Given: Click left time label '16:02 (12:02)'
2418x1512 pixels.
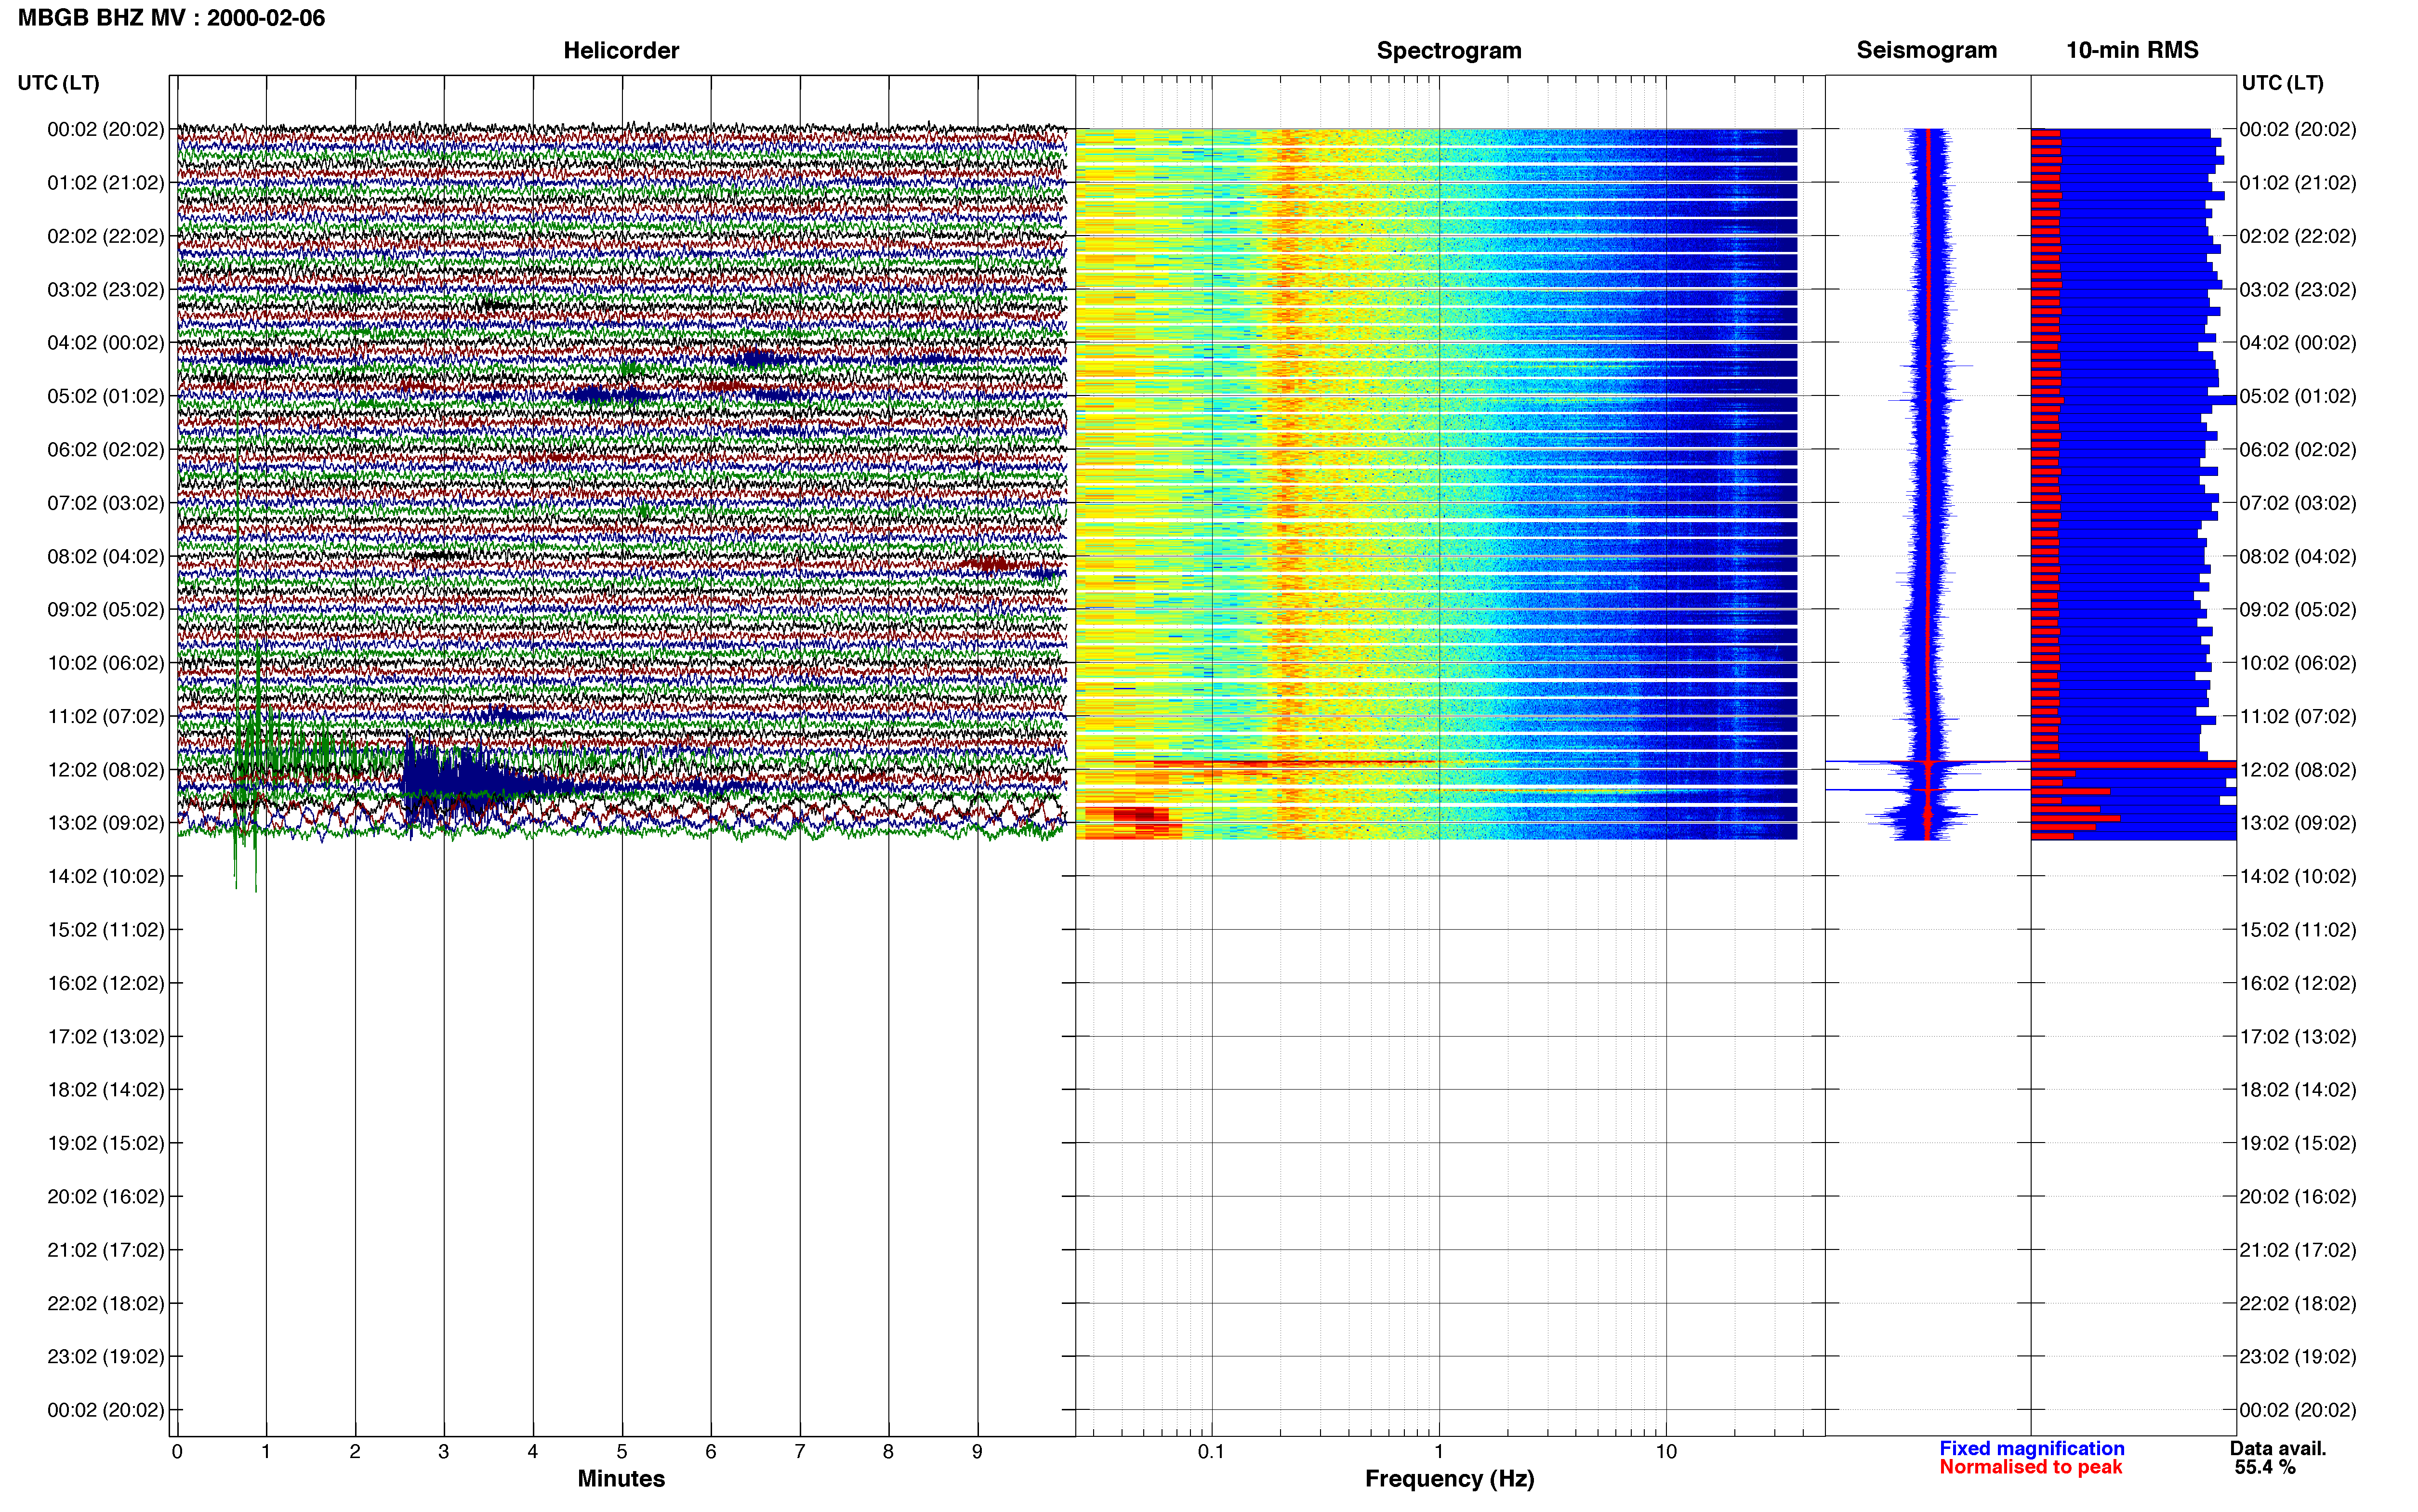Looking at the screenshot, I should (x=105, y=983).
